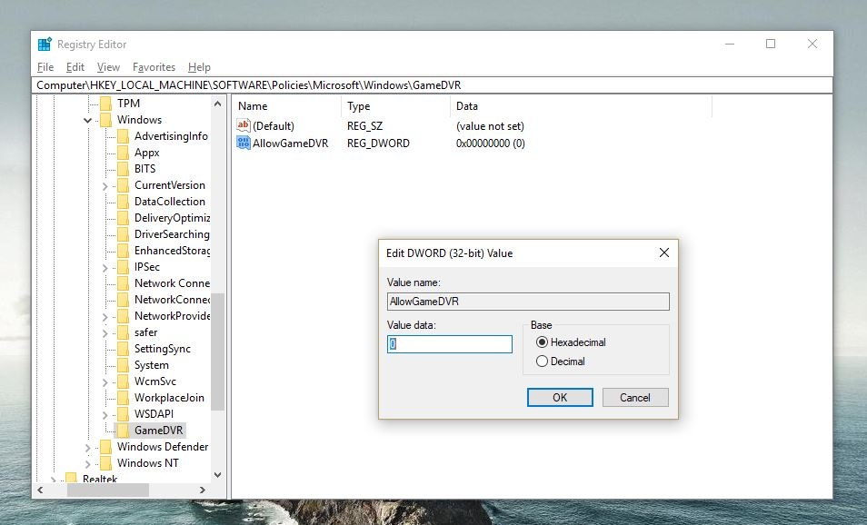Confirm the DWORD value with OK
This screenshot has height=525, width=867.
click(560, 397)
